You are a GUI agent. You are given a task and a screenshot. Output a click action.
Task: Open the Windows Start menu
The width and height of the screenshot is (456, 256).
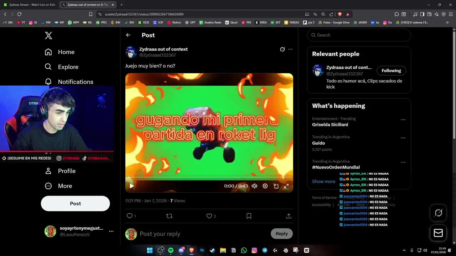[x=150, y=250]
